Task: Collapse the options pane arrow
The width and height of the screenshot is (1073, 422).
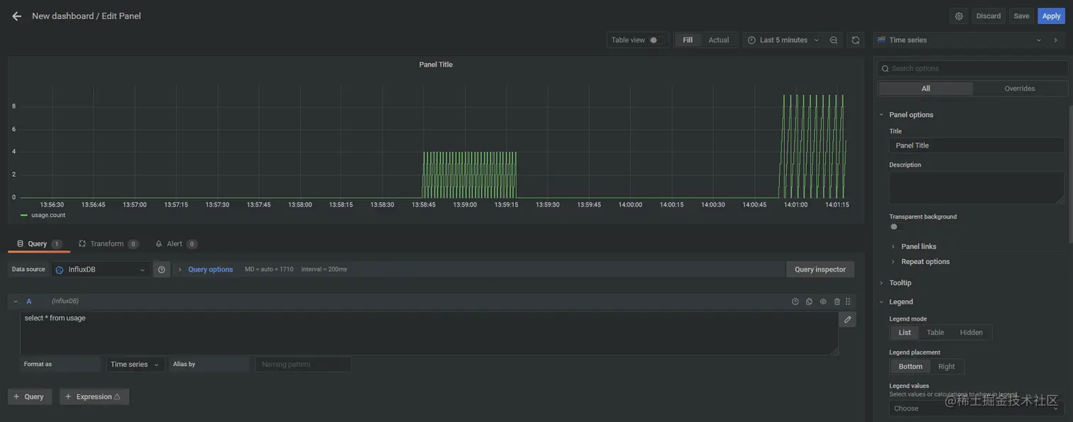Action: [1055, 40]
